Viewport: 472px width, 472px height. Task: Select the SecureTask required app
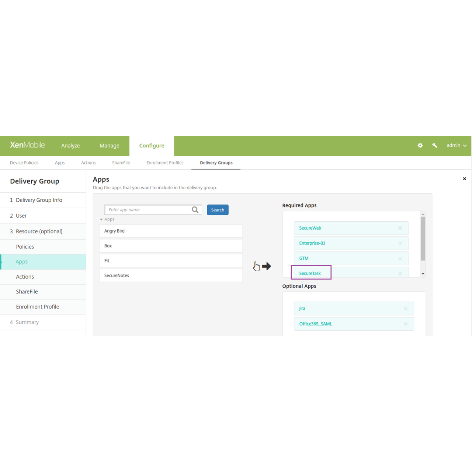311,273
